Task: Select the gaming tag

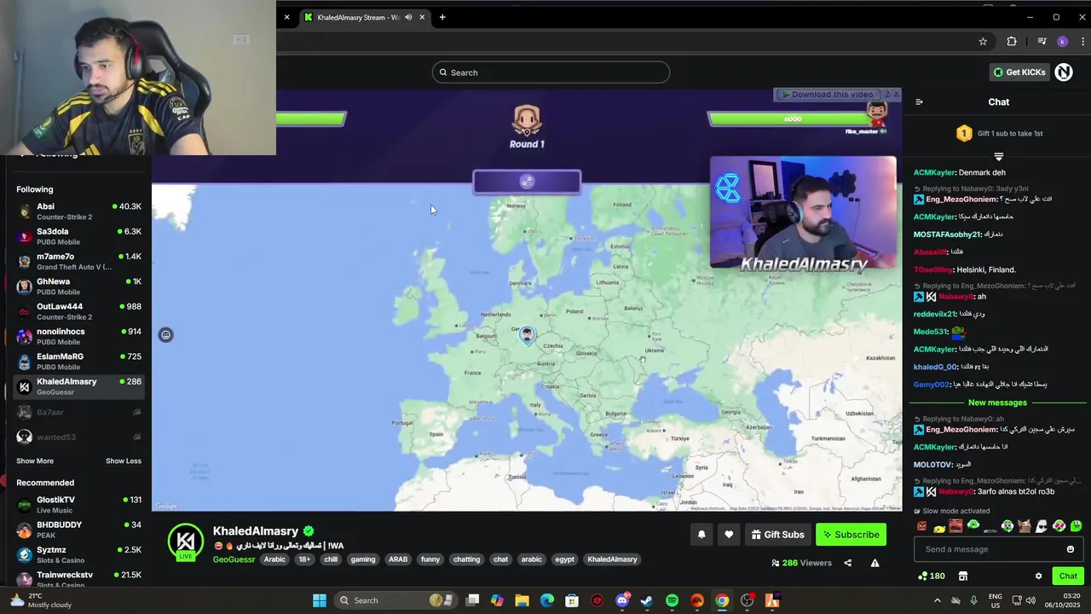Action: click(x=363, y=559)
